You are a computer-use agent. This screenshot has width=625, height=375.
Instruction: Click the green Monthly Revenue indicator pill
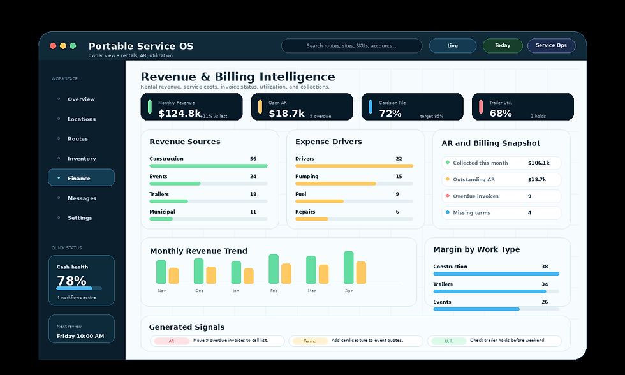click(150, 107)
